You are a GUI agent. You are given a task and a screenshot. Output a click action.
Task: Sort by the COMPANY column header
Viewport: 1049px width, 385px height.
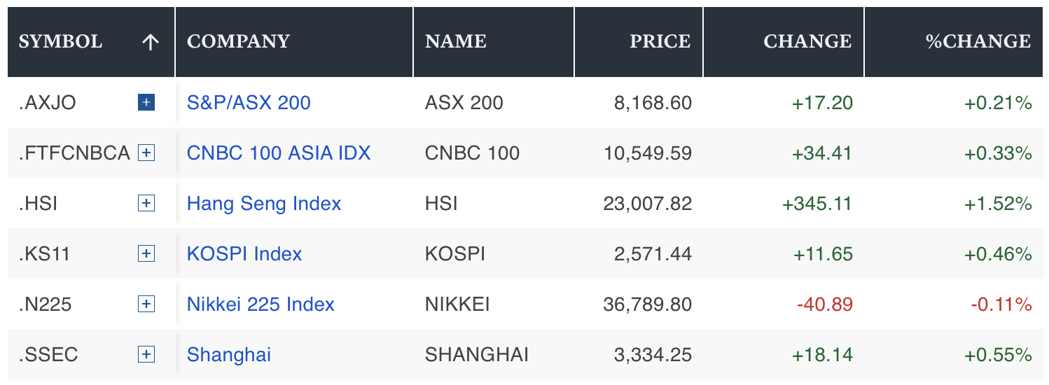tap(238, 42)
